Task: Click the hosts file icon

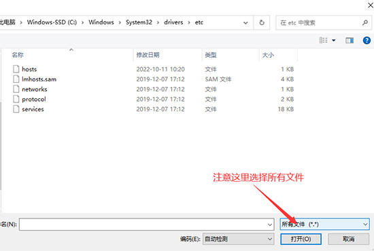Action: pos(16,69)
